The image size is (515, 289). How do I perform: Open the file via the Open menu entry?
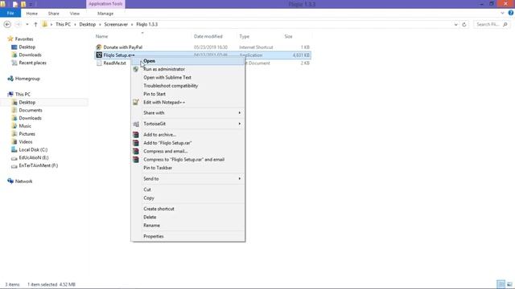(187, 61)
